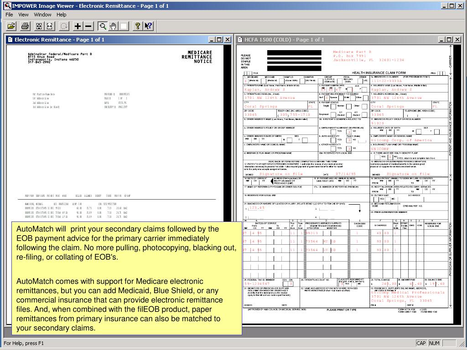The width and height of the screenshot is (467, 350).
Task: Click red 'Medicare Part B' carrier name
Action: click(352, 52)
